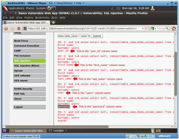179x139 pixels.
Task: Click the workspace switcher icon in bottom panel
Action: [x=158, y=131]
